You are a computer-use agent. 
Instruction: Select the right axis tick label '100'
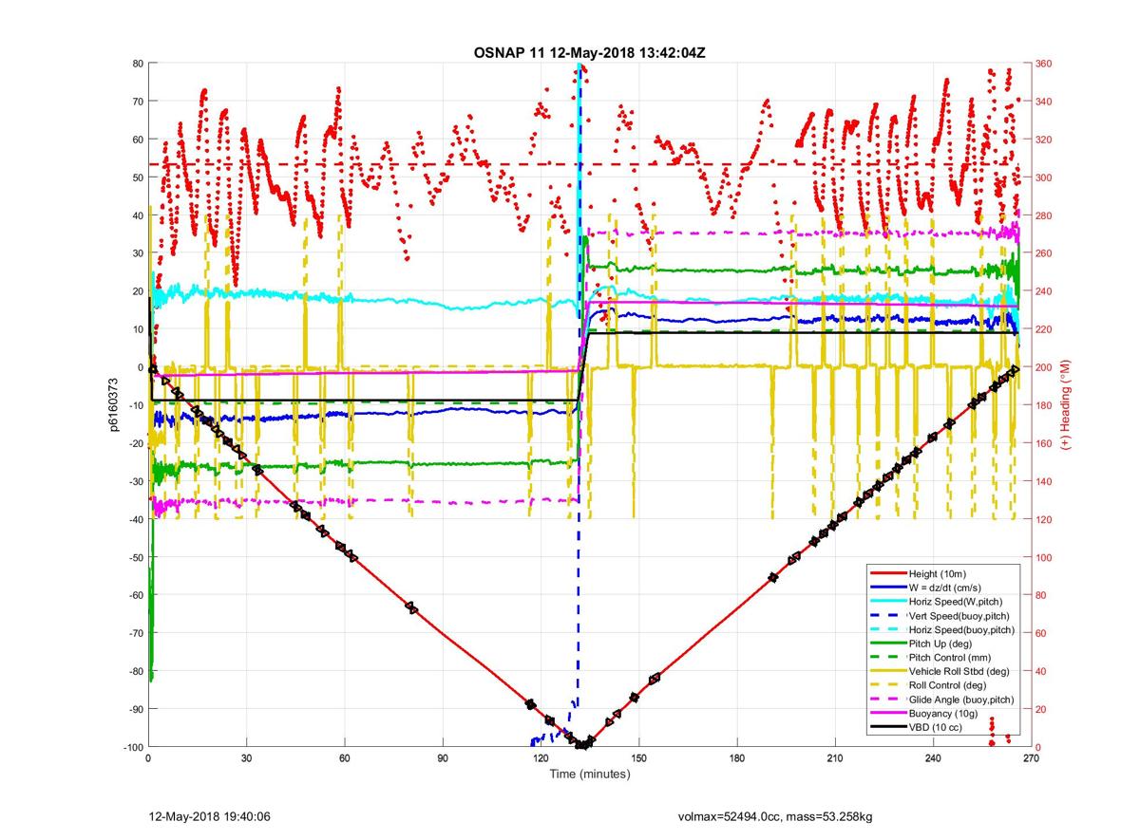click(x=1046, y=557)
